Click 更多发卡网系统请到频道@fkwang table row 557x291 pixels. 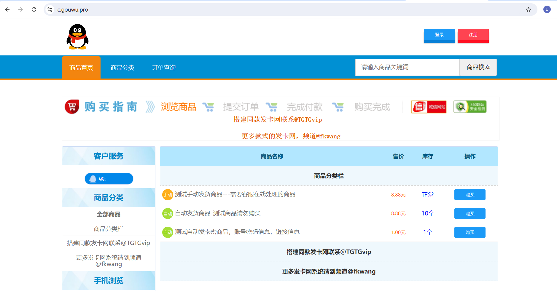(329, 271)
